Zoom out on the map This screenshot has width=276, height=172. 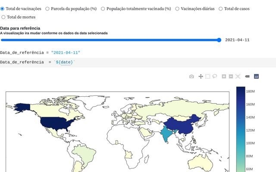point(231,77)
